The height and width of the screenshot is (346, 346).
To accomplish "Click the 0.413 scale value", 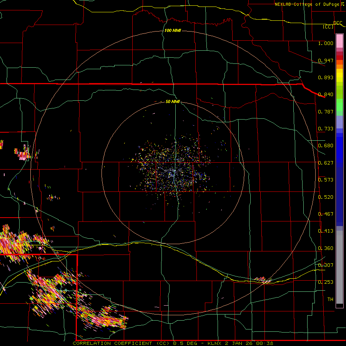I will (326, 231).
